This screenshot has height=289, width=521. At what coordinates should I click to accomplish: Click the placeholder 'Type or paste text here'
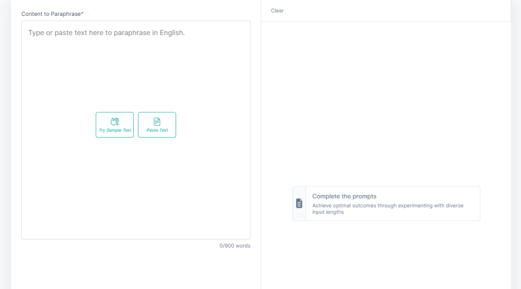point(106,33)
